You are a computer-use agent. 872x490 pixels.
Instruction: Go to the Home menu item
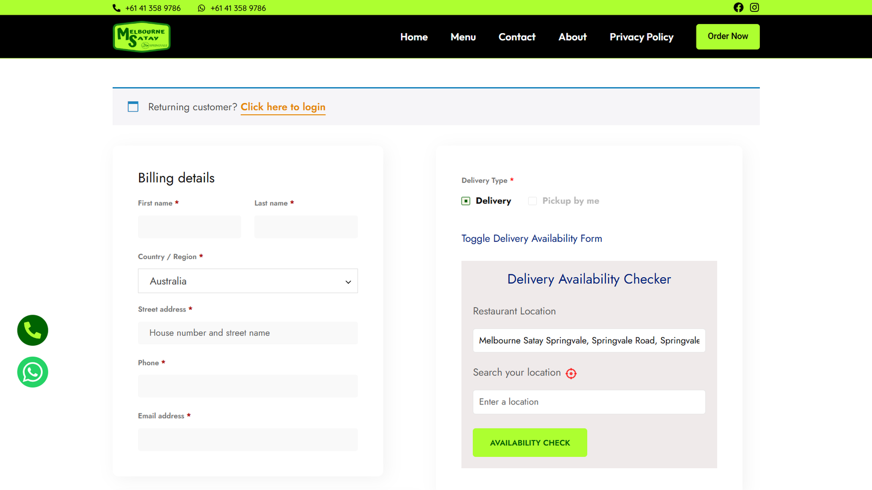point(414,37)
